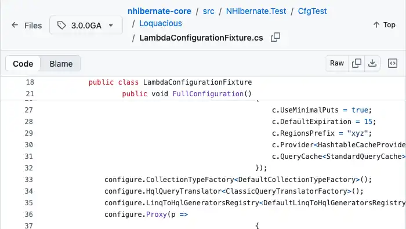Image resolution: width=406 pixels, height=229 pixels.
Task: Switch to the Blame tab
Action: click(x=61, y=64)
